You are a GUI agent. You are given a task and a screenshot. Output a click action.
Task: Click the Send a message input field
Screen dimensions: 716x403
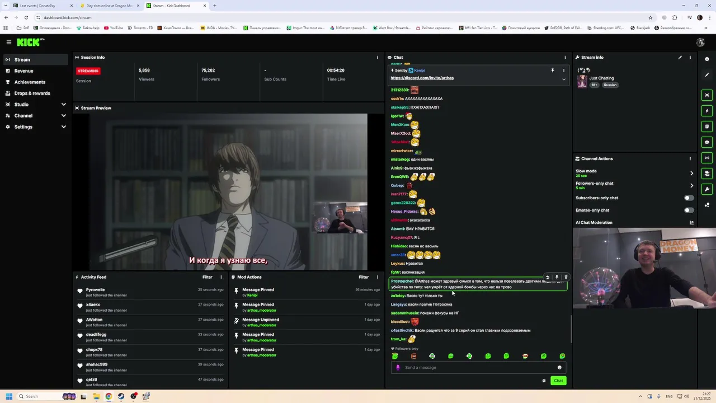(x=478, y=367)
